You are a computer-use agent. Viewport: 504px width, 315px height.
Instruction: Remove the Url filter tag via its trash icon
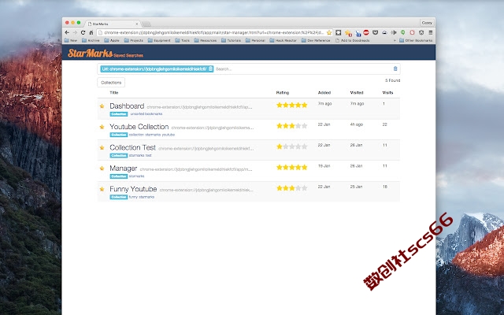pyautogui.click(x=210, y=69)
